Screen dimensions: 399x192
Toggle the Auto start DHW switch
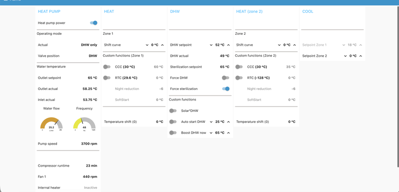(173, 122)
